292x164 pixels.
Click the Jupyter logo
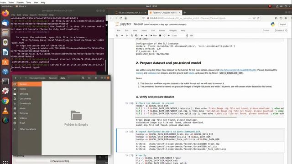pyautogui.click(x=123, y=24)
